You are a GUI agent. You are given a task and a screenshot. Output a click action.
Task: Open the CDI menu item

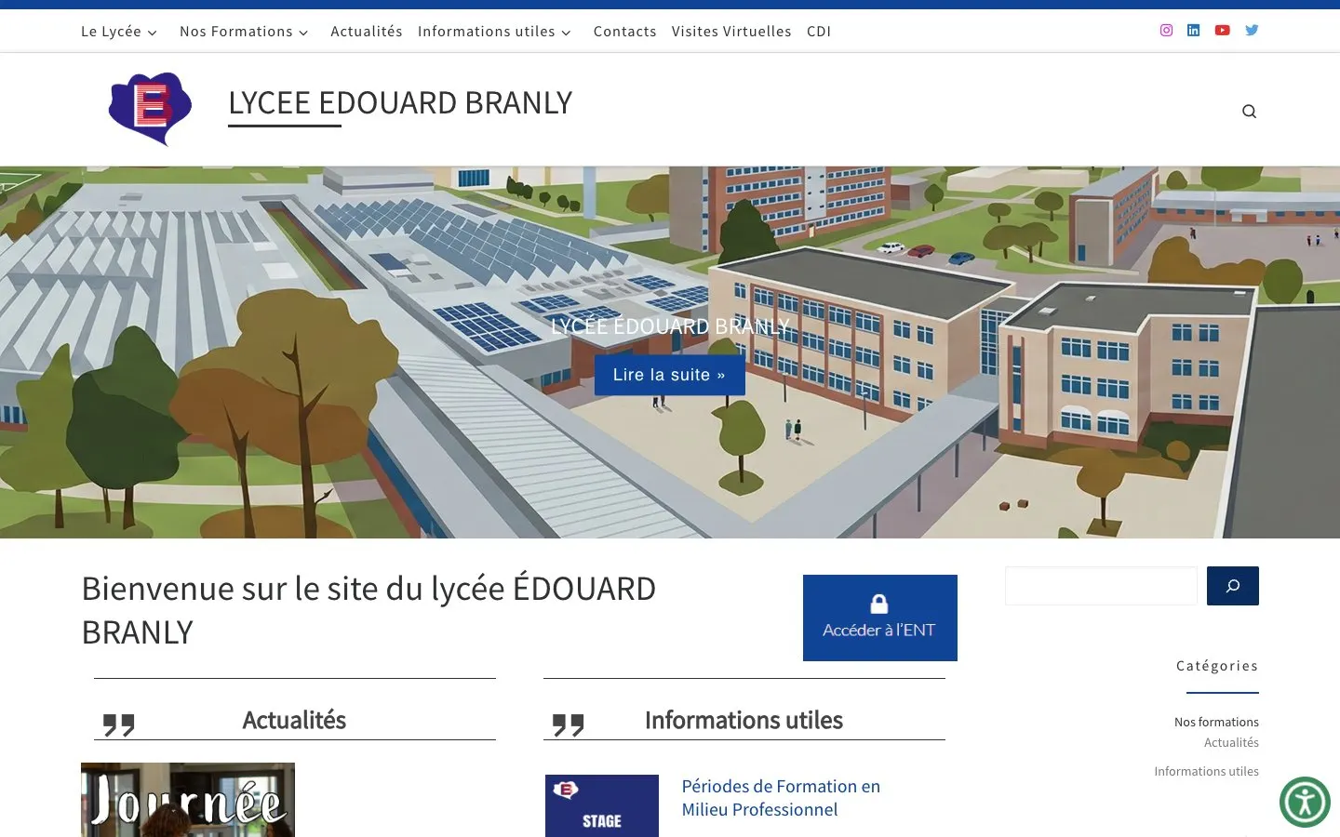click(819, 32)
